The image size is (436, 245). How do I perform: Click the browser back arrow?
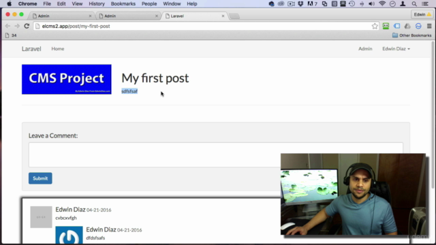[7, 26]
